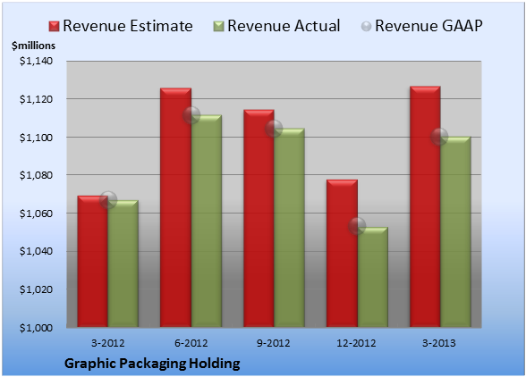526x377 pixels.
Task: Select the red estimate bar for 12-2012
Action: 342,254
